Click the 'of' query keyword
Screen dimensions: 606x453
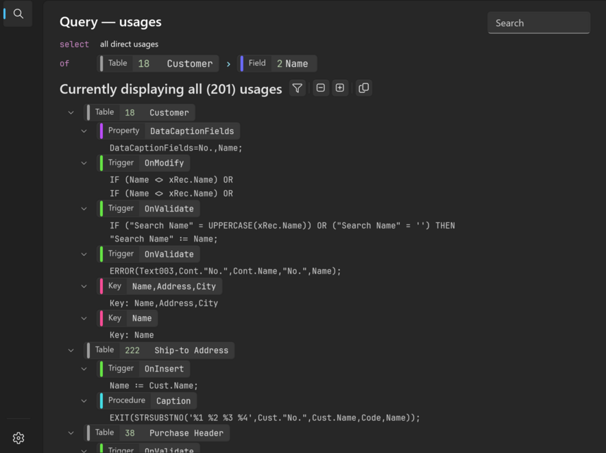(64, 64)
